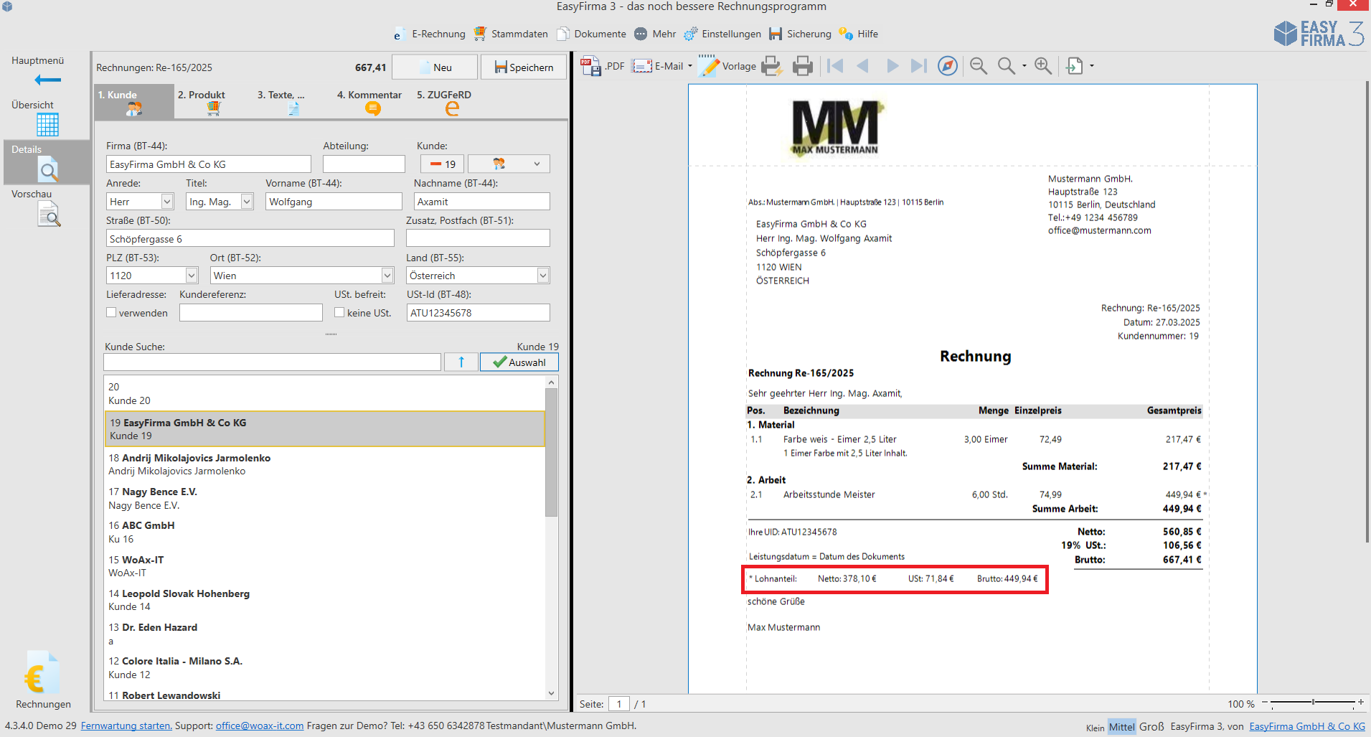Image resolution: width=1371 pixels, height=737 pixels.
Task: Select Klein font size option
Action: pos(1096,728)
